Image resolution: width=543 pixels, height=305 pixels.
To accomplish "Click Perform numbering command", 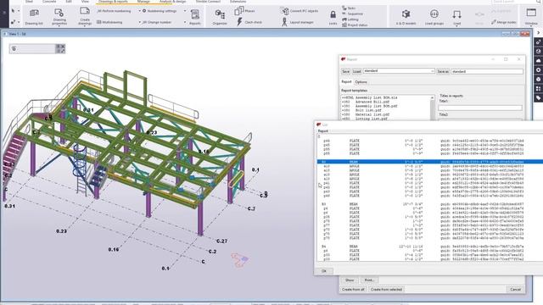I will coord(114,11).
